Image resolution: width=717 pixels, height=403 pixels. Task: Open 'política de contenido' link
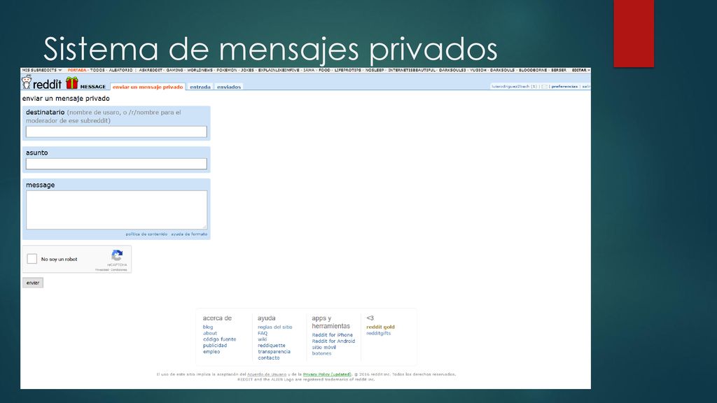pos(146,234)
